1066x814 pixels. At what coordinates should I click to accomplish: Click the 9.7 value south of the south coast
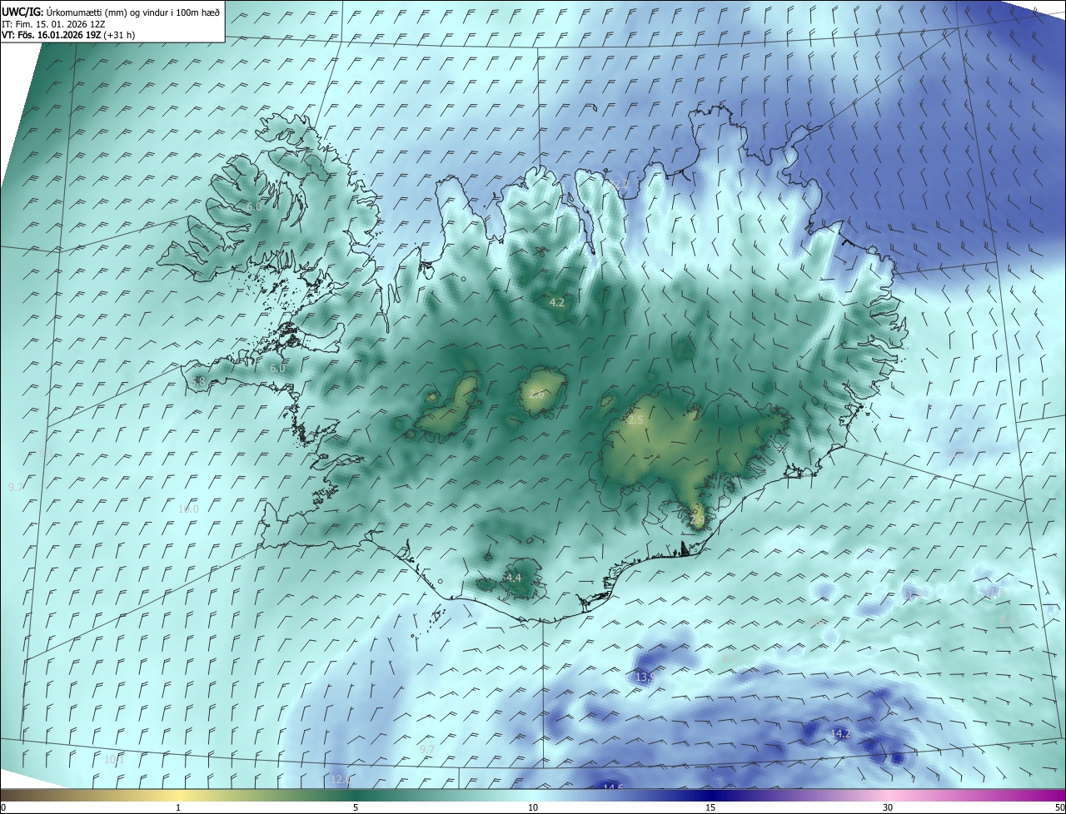427,749
